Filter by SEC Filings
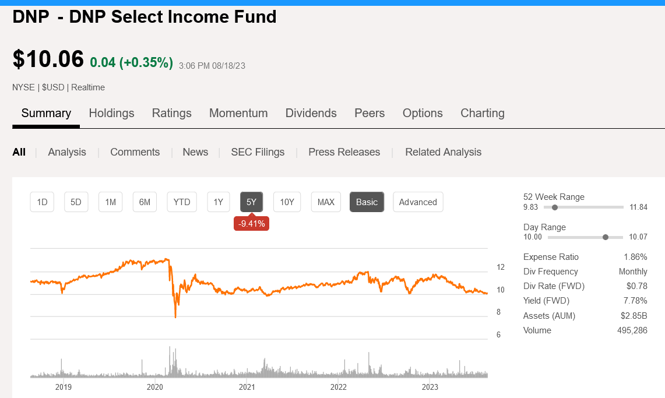This screenshot has height=398, width=665. (258, 152)
